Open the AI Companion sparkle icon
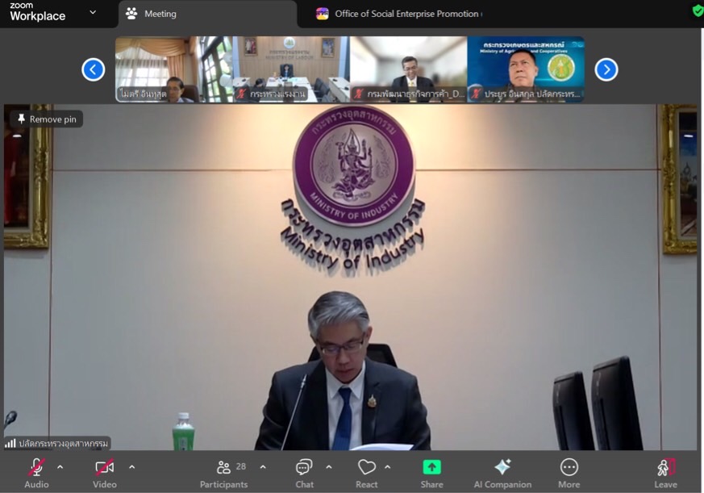 [502, 467]
